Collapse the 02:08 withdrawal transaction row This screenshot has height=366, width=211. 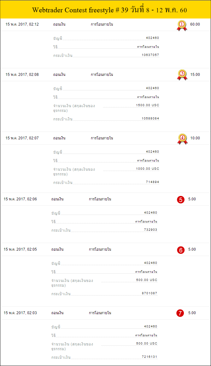point(105,75)
